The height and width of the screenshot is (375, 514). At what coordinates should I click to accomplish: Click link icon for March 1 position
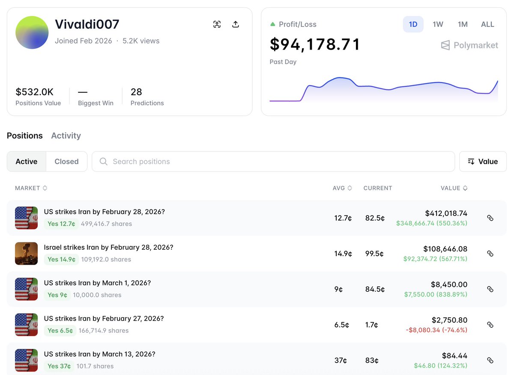point(490,289)
